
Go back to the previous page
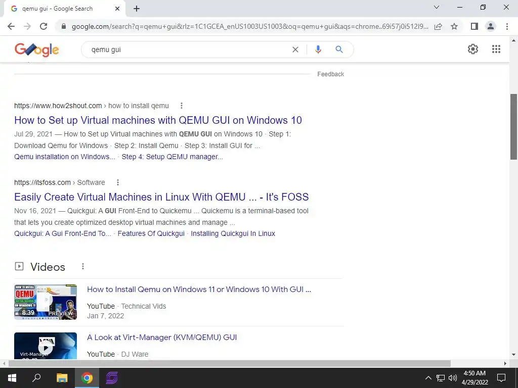tap(11, 26)
